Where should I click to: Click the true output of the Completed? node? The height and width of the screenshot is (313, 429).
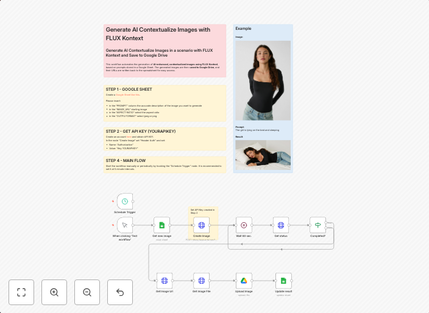(x=325, y=223)
